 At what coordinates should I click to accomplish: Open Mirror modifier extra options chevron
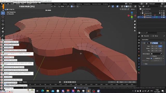pyautogui.click(x=159, y=43)
